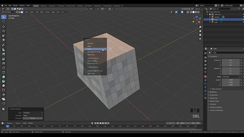Switch to wireframe viewport shading
Viewport: 244px width, 137px height.
pyautogui.click(x=191, y=12)
